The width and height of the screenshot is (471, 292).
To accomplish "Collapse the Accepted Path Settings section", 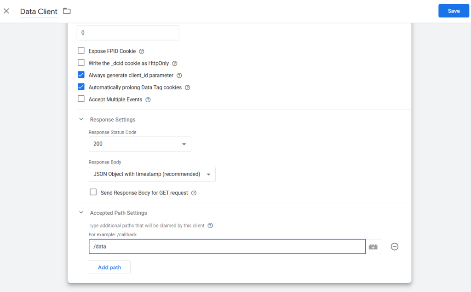I will pos(81,213).
